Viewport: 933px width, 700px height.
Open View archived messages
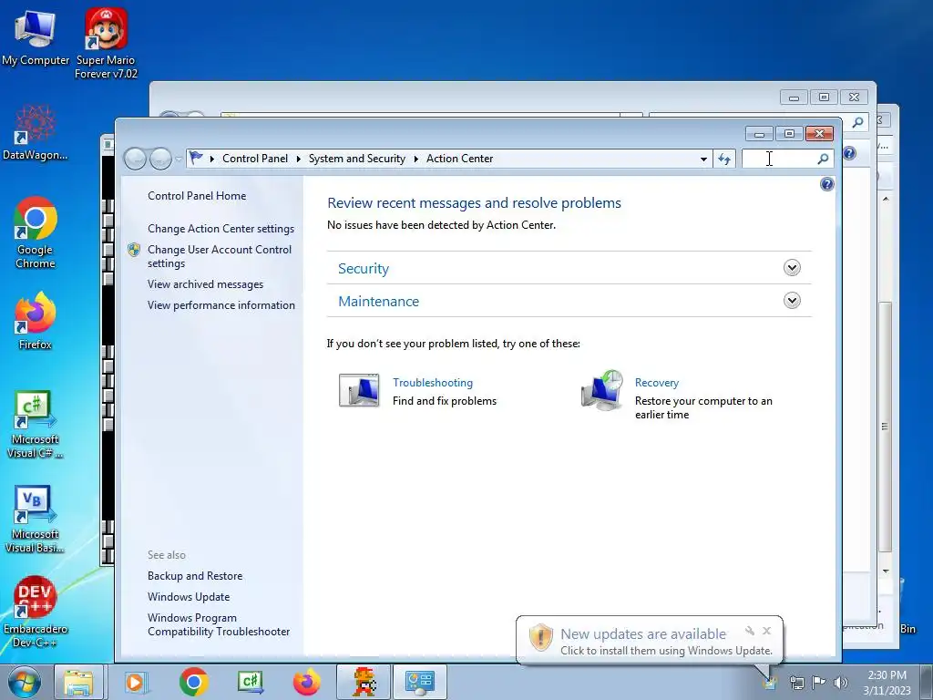click(x=205, y=284)
